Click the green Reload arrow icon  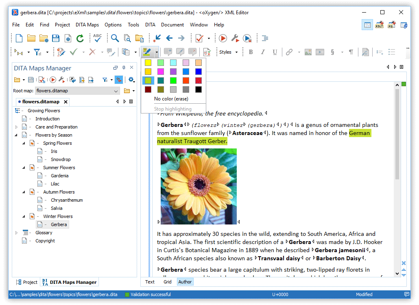(x=80, y=38)
